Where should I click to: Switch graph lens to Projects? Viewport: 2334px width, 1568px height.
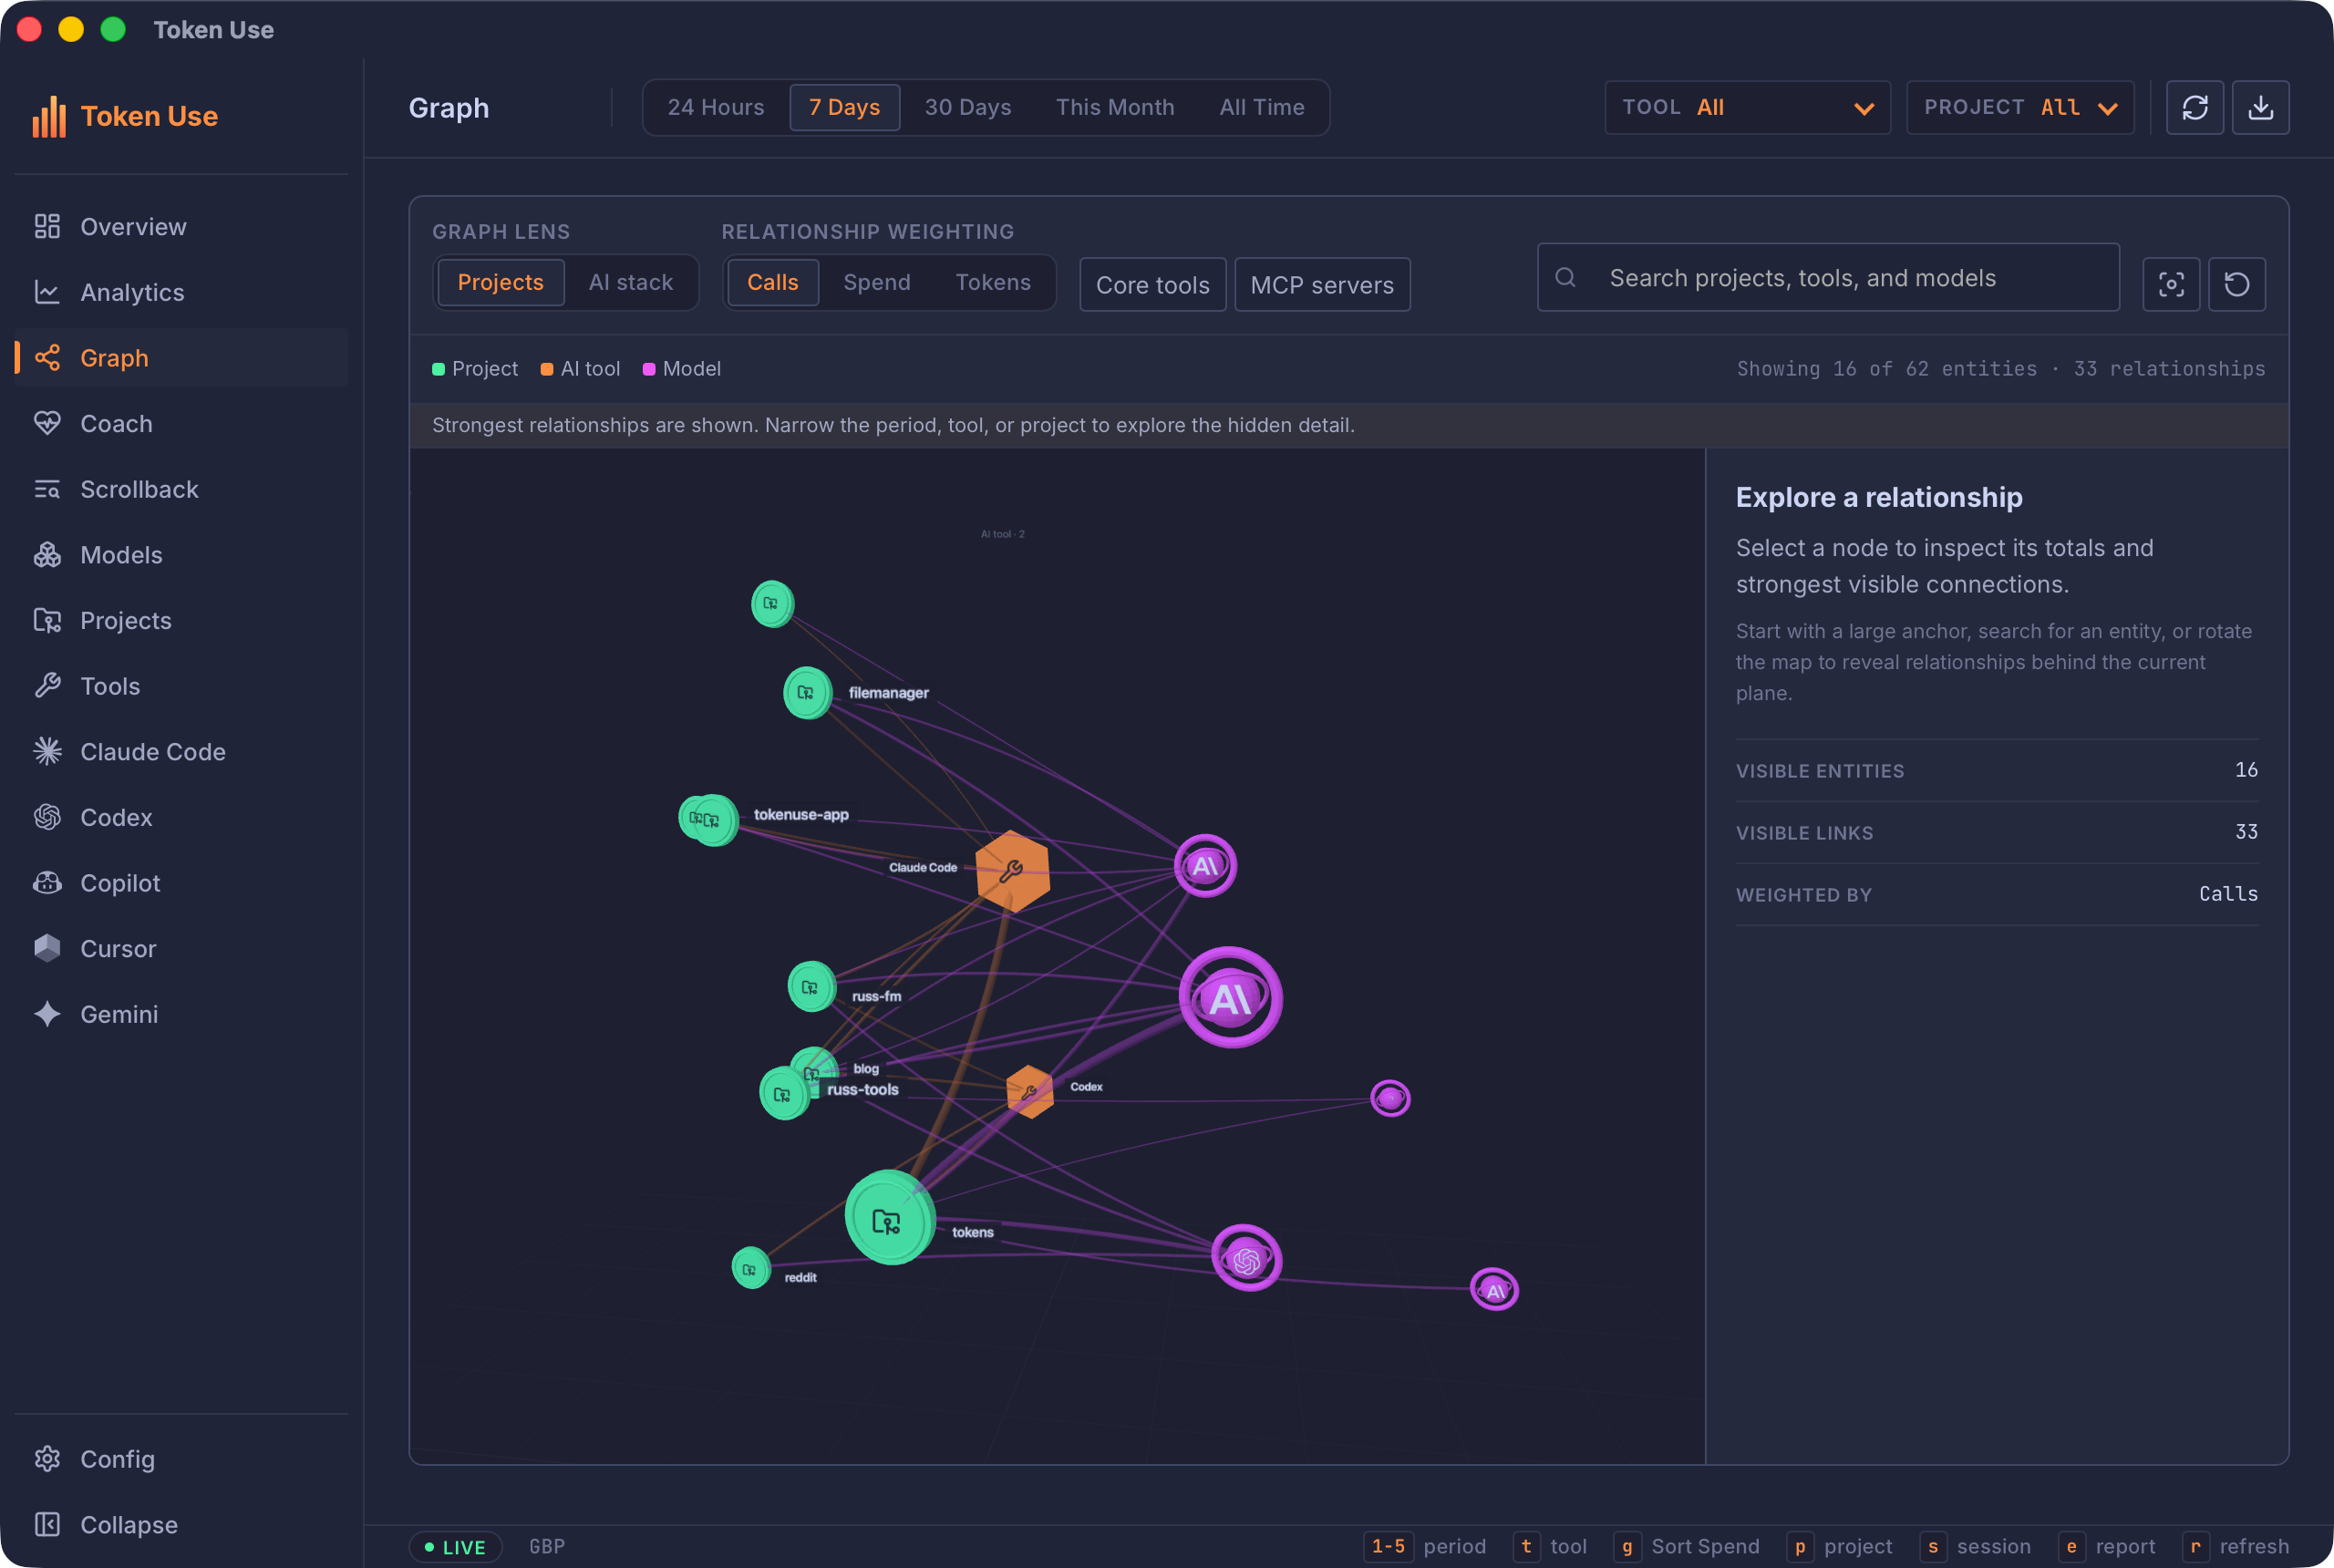(x=500, y=282)
